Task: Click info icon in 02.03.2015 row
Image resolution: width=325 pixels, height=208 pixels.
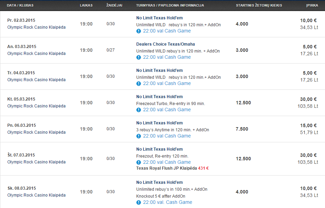Action: [139, 31]
